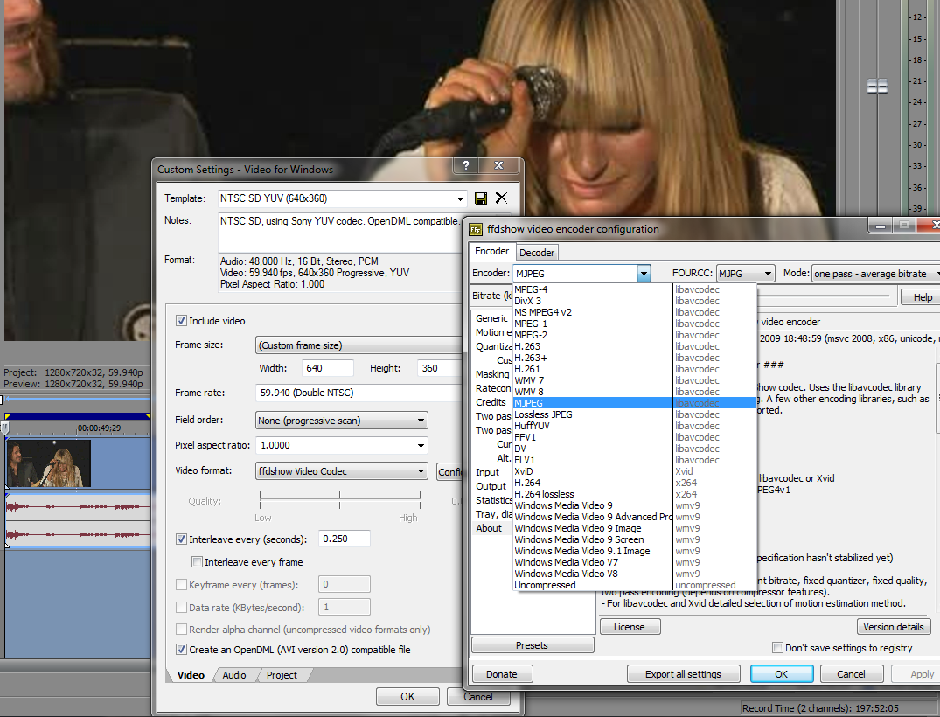The height and width of the screenshot is (717, 940).
Task: Toggle Render alpha channel checkbox
Action: 181,630
